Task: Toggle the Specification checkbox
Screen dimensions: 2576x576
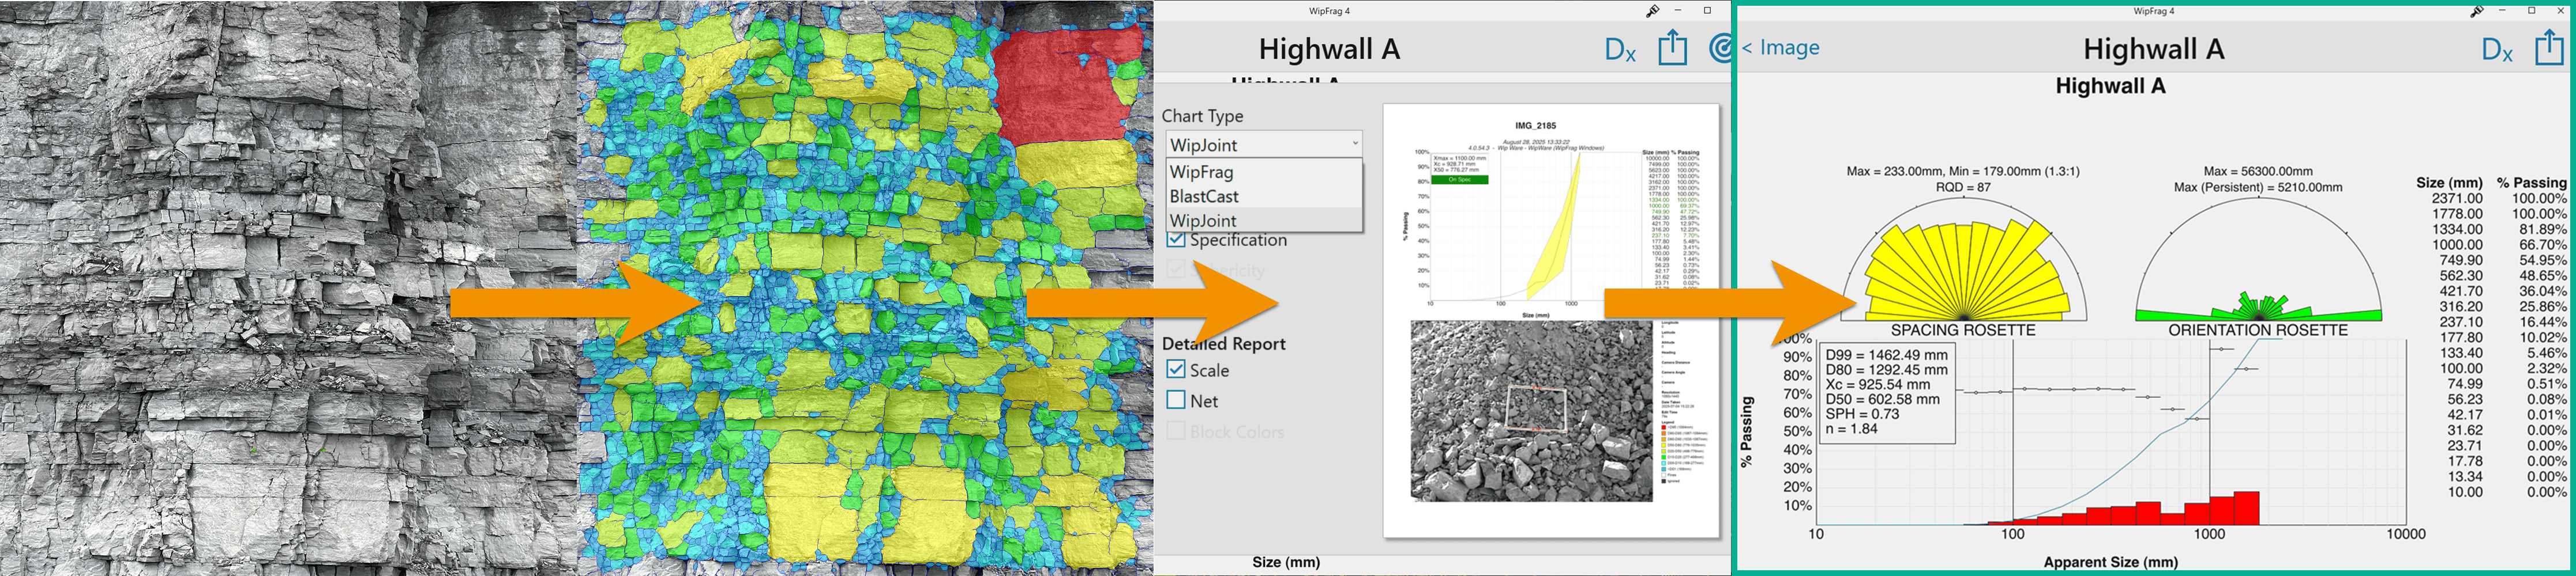Action: tap(1176, 240)
